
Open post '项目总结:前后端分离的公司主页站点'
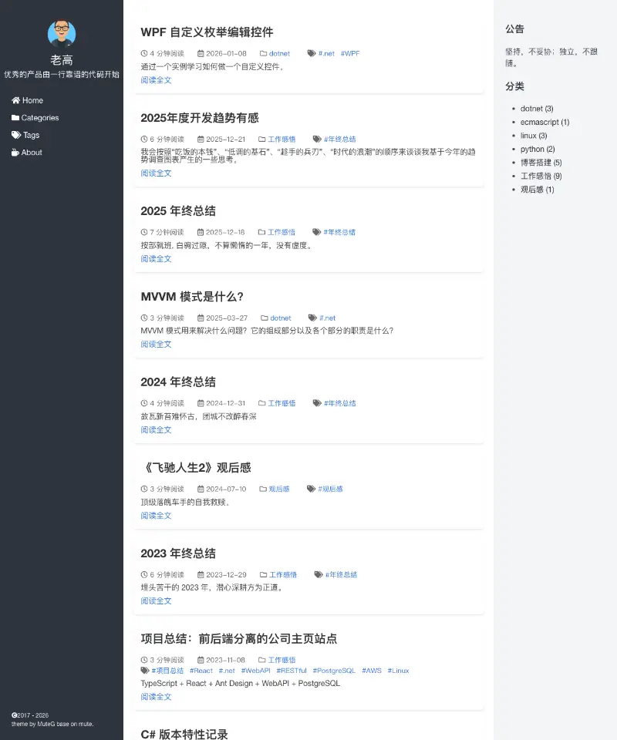click(x=239, y=638)
